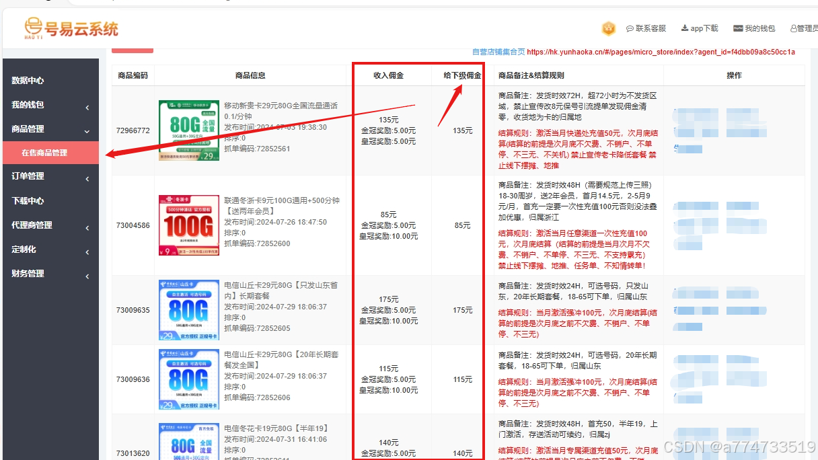Click the 85元 subordinate commission cell

point(463,225)
